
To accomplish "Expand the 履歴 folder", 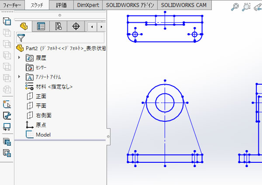I will 19,58.
